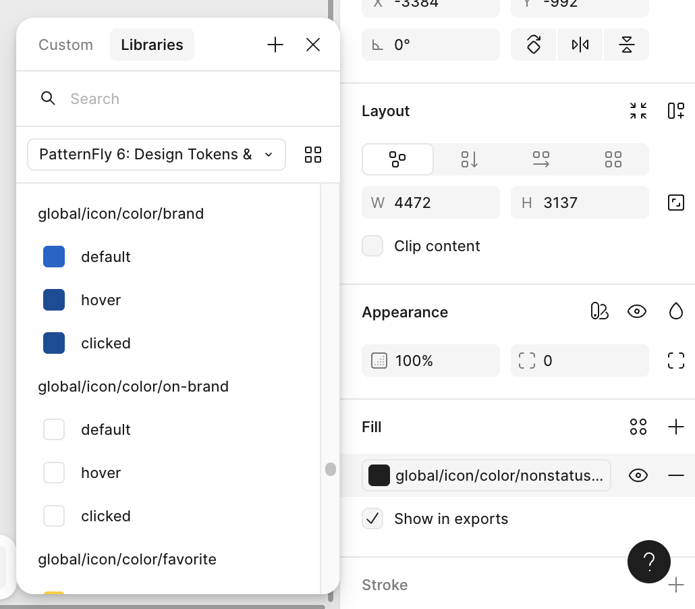Toggle grid view in library panel

click(x=313, y=155)
